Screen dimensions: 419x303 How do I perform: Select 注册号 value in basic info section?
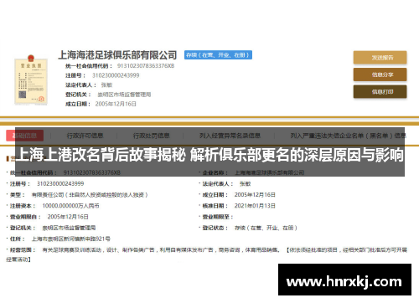pyautogui.click(x=60, y=183)
